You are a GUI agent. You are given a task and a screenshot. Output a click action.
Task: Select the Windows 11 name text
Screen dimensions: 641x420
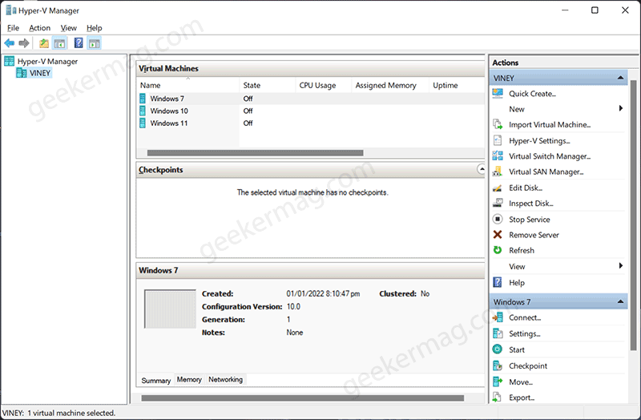(x=169, y=123)
